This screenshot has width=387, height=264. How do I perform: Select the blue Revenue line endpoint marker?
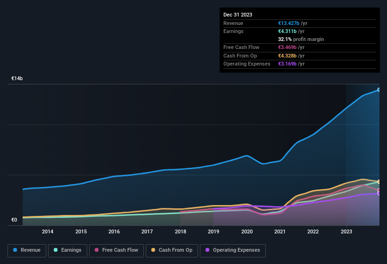(x=379, y=90)
